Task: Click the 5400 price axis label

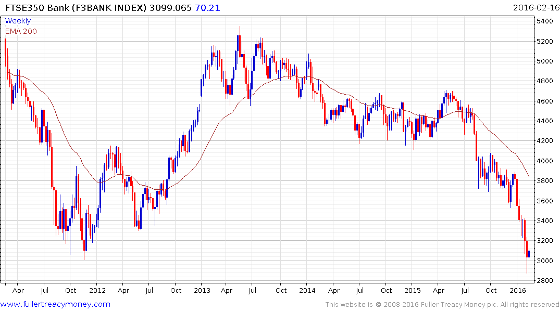Action: pyautogui.click(x=545, y=21)
